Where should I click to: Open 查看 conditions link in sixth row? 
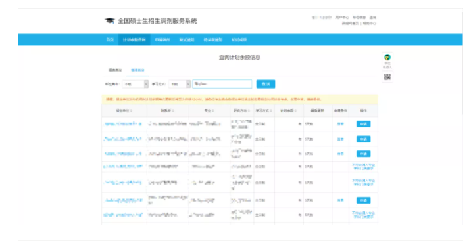click(x=340, y=200)
